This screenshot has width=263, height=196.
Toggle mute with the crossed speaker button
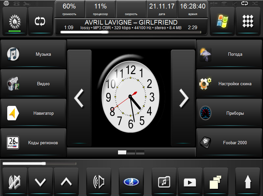coord(14,182)
